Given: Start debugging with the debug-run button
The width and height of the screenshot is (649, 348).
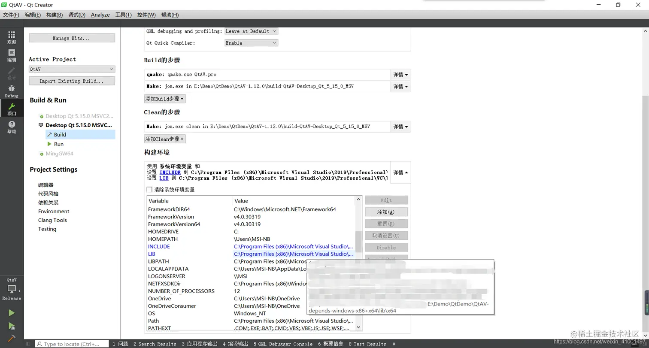Looking at the screenshot, I should coord(12,326).
